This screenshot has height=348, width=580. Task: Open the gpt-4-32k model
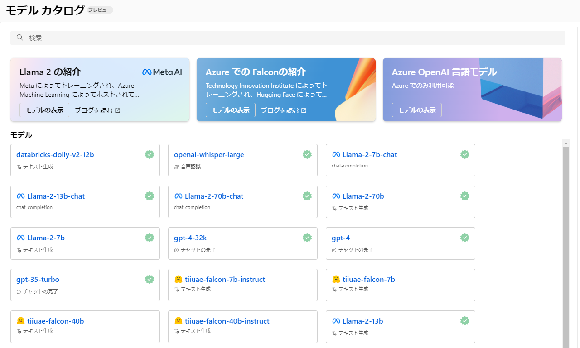(x=190, y=238)
